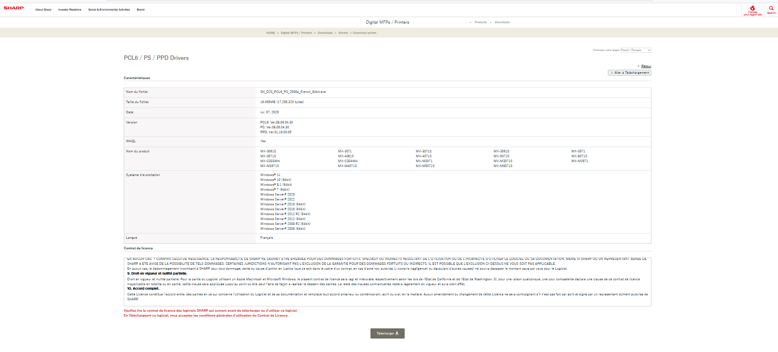Screen dimensions: 778x352
Task: Click the file size 16.455MB value
Action: (x=282, y=102)
